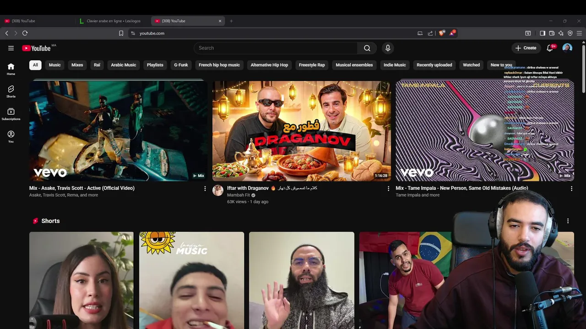586x329 pixels.
Task: Select the Arabic Music chip
Action: click(124, 65)
